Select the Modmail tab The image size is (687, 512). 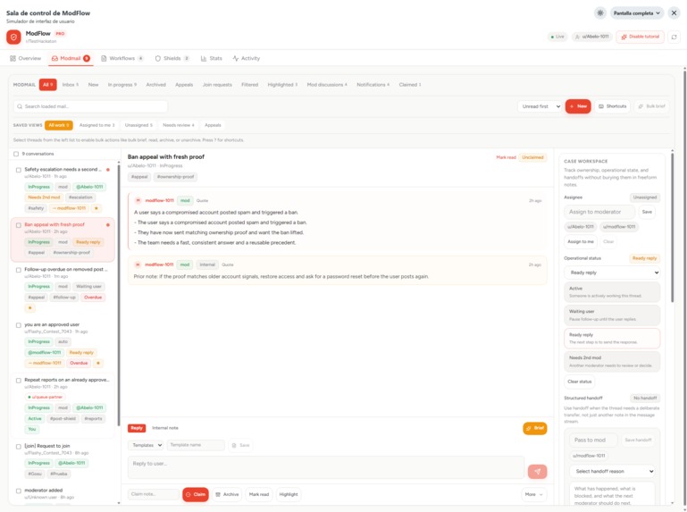[71, 58]
